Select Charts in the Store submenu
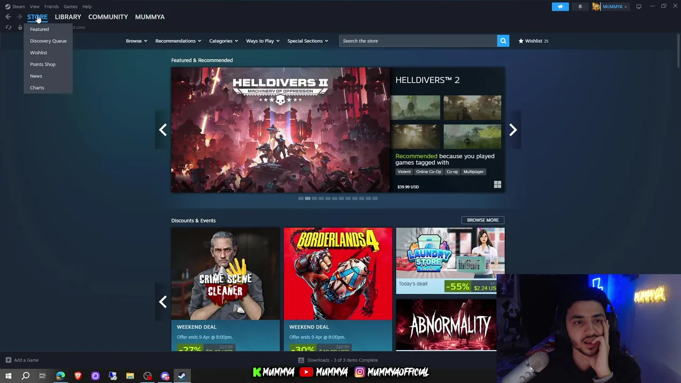This screenshot has height=383, width=681. pyautogui.click(x=37, y=88)
